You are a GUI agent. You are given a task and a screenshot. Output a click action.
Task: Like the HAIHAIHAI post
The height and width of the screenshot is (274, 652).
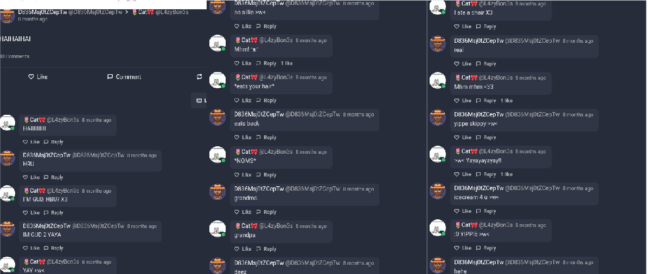(x=38, y=77)
